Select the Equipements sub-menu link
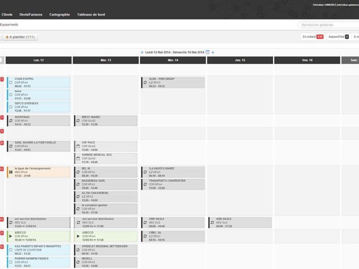 [x=9, y=25]
